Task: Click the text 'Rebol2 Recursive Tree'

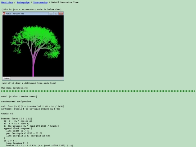Action: coord(65,3)
